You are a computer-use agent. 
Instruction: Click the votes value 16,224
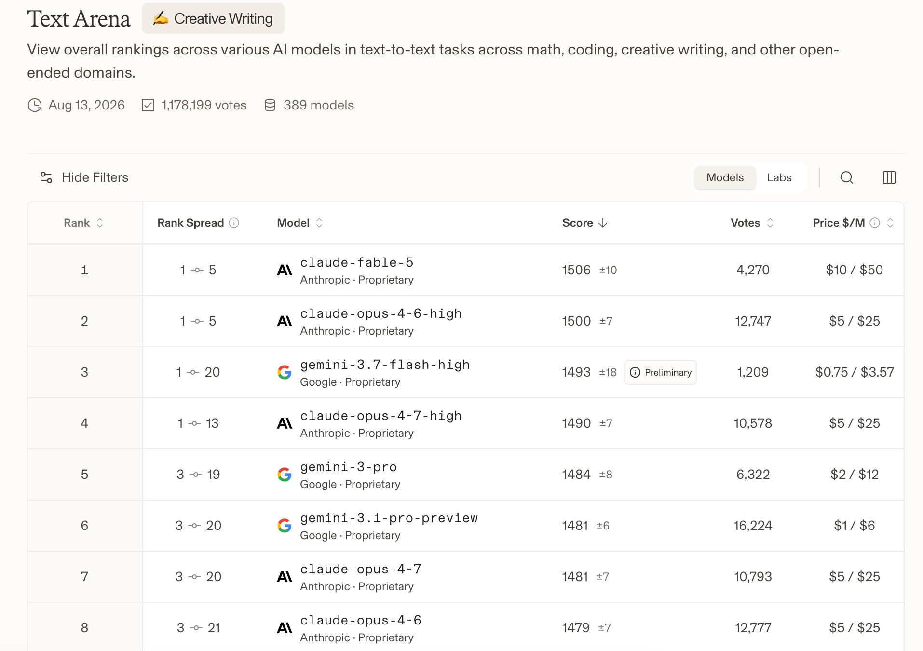tap(753, 526)
